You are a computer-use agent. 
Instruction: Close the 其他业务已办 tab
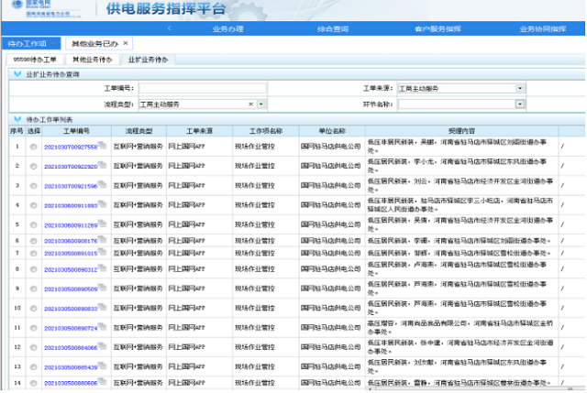[x=126, y=43]
